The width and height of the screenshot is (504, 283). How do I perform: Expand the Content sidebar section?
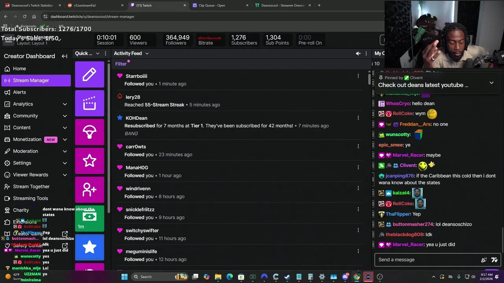pos(65,128)
